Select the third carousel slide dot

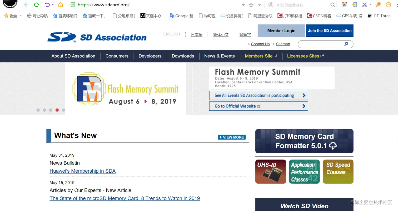coord(51,110)
